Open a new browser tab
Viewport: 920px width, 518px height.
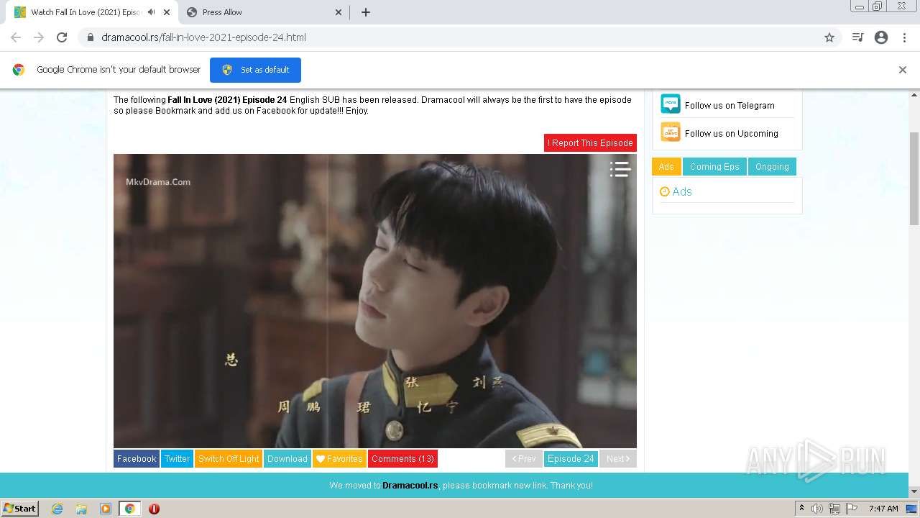365,12
